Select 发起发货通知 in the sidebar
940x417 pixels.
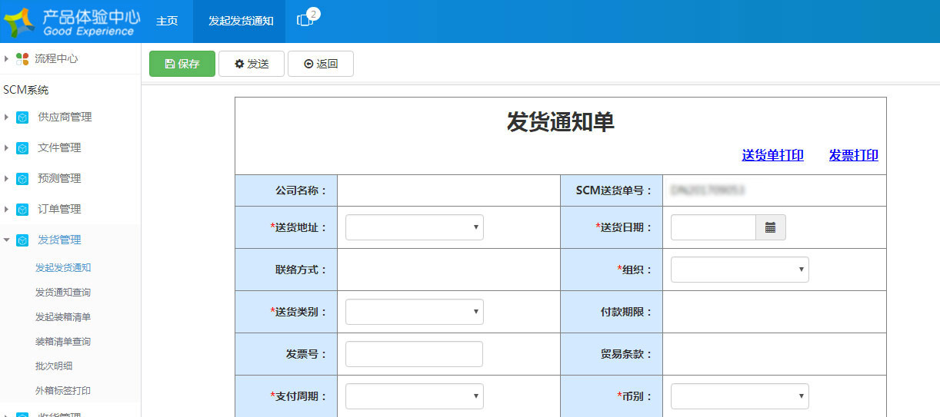click(x=63, y=268)
